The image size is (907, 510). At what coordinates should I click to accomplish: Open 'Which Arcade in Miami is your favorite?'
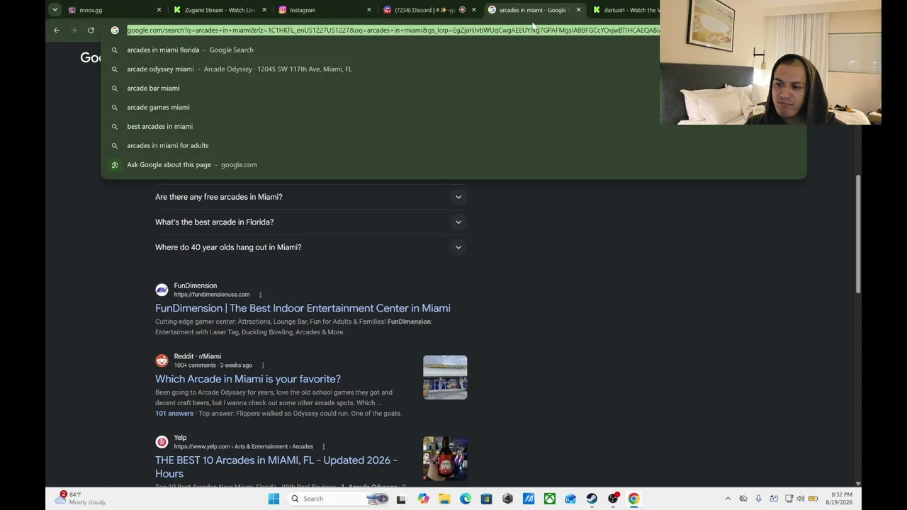click(248, 379)
